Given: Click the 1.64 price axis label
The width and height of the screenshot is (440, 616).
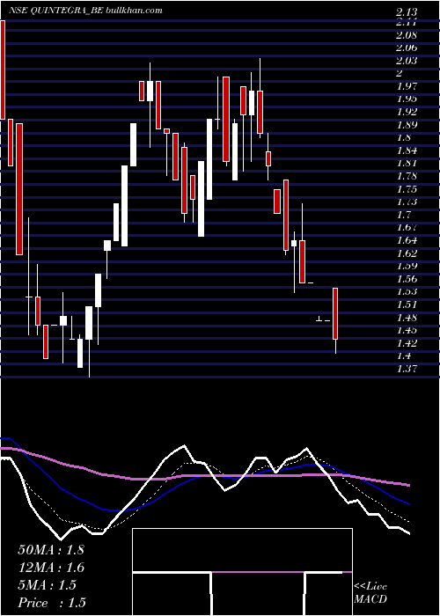Looking at the screenshot, I should (407, 240).
